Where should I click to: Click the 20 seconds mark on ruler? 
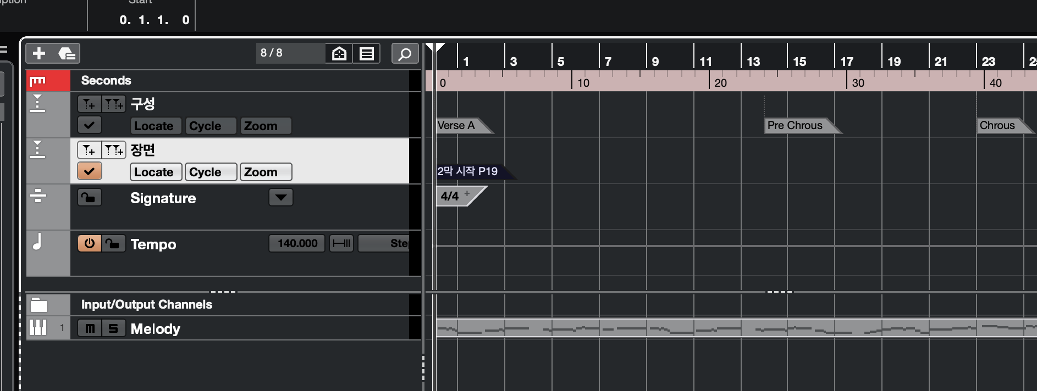tap(720, 83)
